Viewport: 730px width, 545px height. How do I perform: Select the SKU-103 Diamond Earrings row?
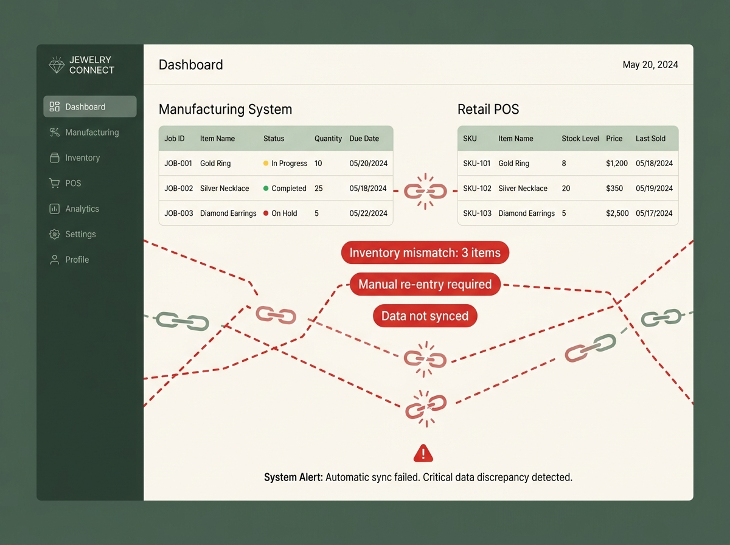pyautogui.click(x=568, y=213)
